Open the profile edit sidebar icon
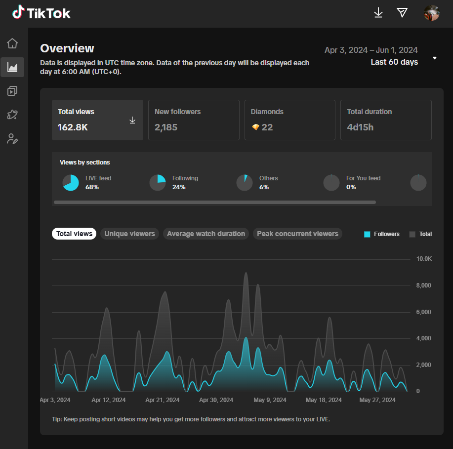This screenshot has height=449, width=453. 12,139
